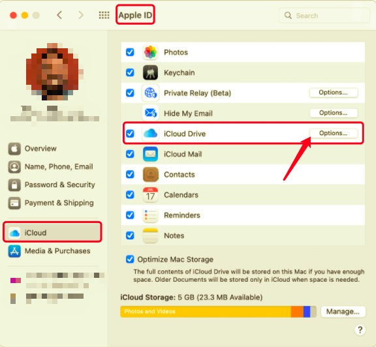Click the iCloud Storage 5 GB label
Image resolution: width=376 pixels, height=347 pixels.
191,297
